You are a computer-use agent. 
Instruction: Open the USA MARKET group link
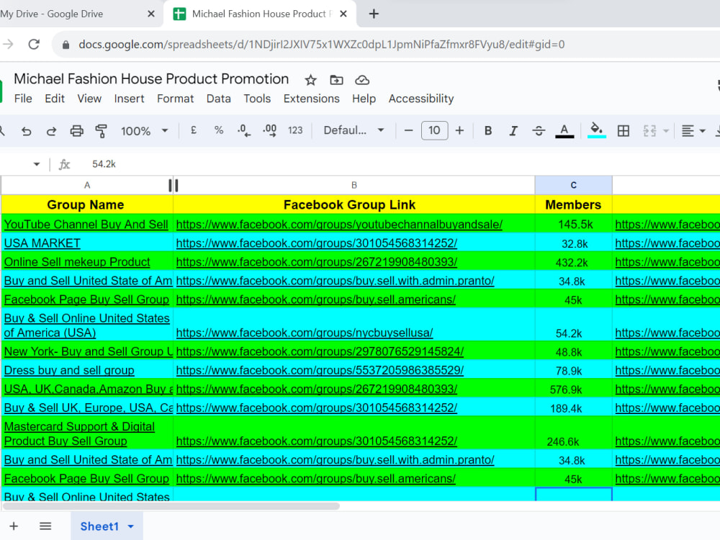pyautogui.click(x=42, y=243)
